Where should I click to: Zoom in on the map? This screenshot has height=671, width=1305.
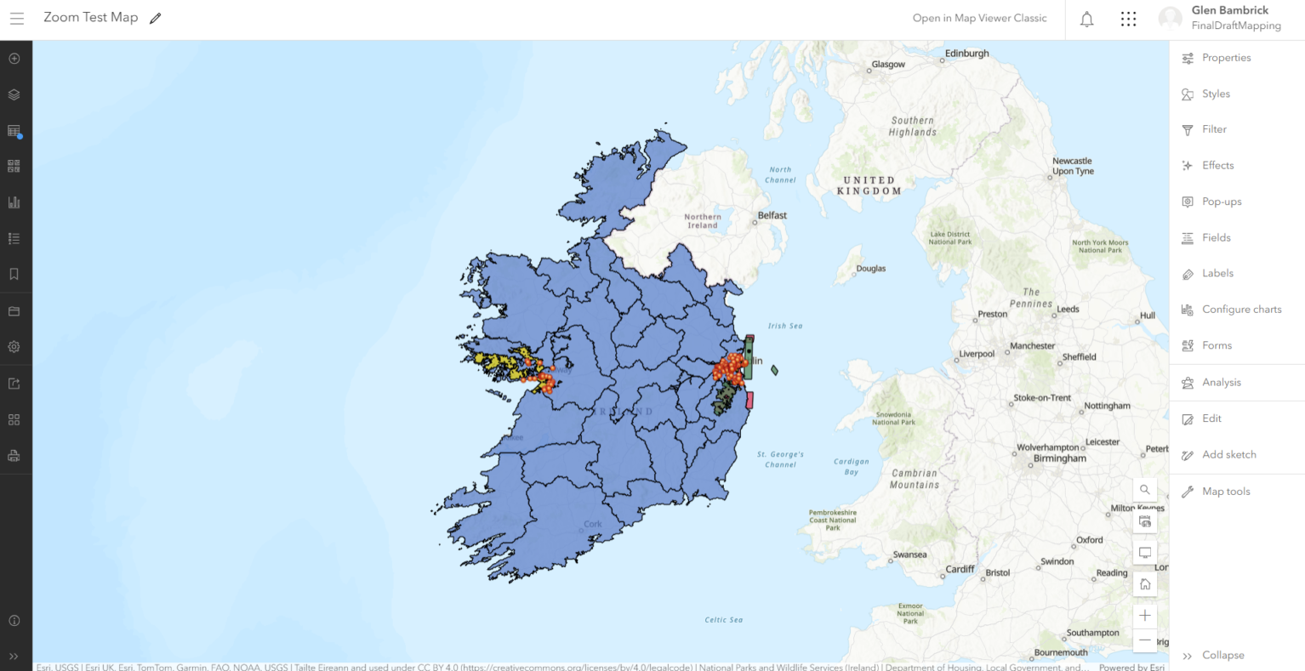pyautogui.click(x=1145, y=615)
